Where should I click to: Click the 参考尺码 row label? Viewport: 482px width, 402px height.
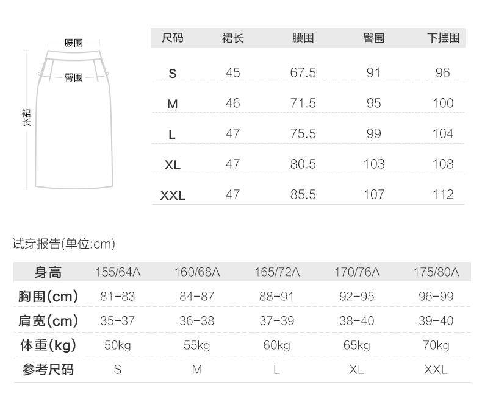click(48, 370)
